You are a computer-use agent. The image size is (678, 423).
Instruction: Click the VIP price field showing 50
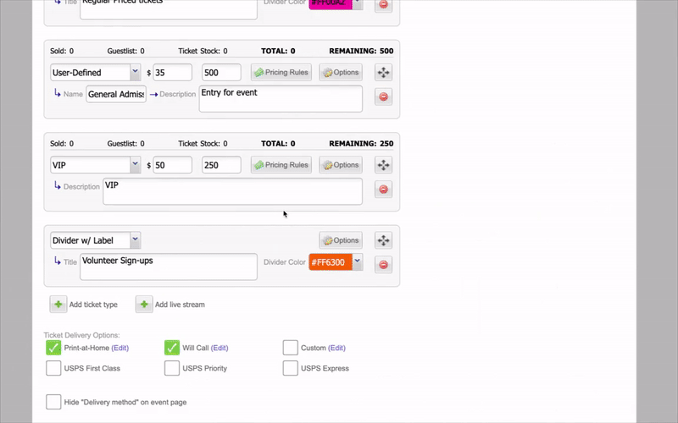tap(172, 165)
